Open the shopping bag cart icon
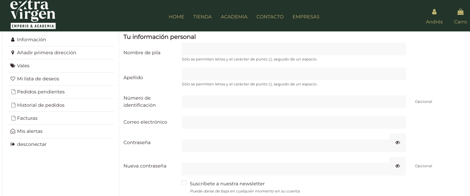This screenshot has height=196, width=470. click(x=460, y=12)
